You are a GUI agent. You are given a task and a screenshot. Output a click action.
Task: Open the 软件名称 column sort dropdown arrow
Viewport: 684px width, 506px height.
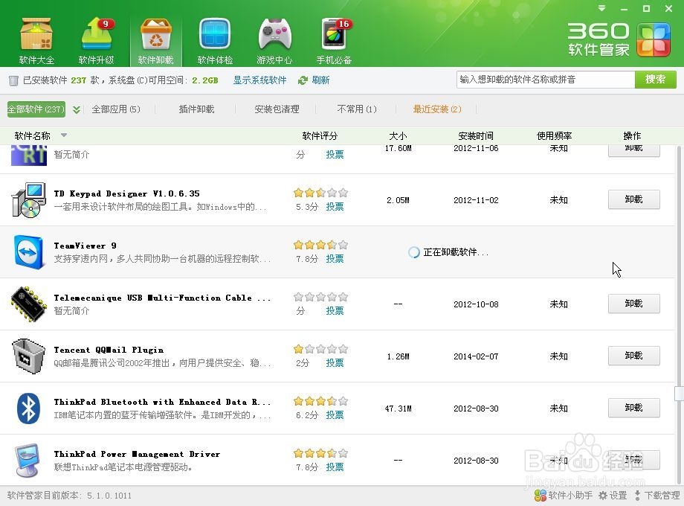point(64,135)
